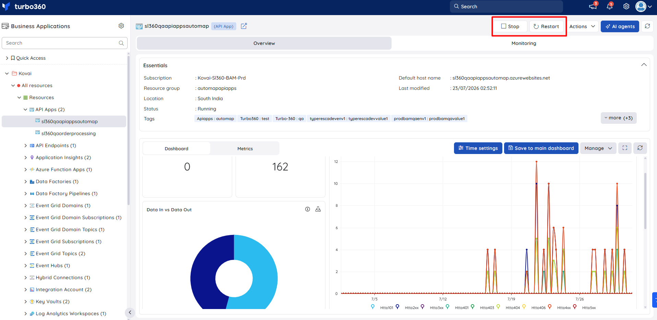
Task: Switch to the Monitoring tab
Action: (524, 43)
